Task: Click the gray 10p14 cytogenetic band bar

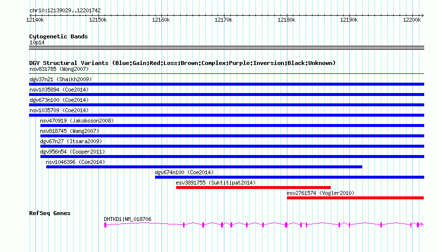Action: coord(226,48)
